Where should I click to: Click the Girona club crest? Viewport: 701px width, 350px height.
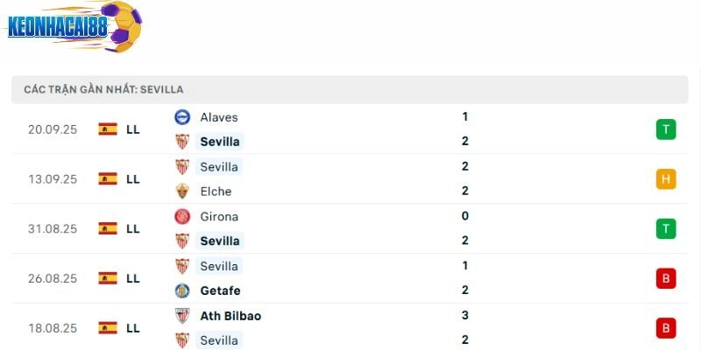click(182, 216)
